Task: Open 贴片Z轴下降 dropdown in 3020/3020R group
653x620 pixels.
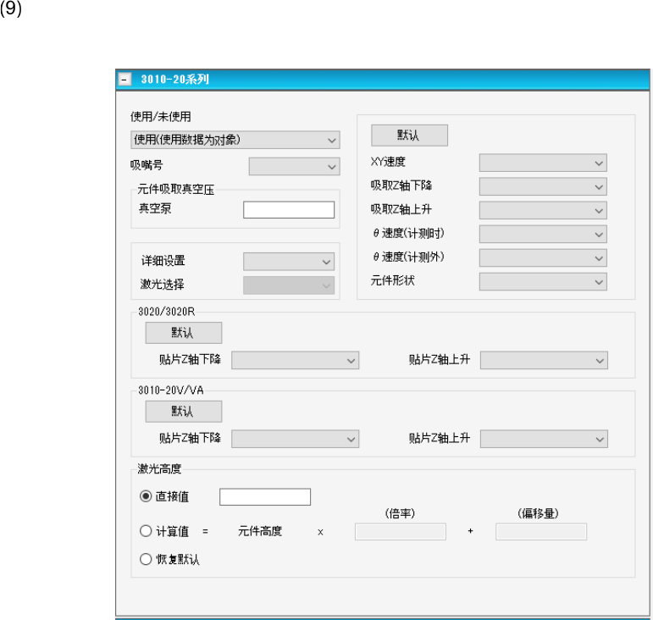Action: (296, 360)
